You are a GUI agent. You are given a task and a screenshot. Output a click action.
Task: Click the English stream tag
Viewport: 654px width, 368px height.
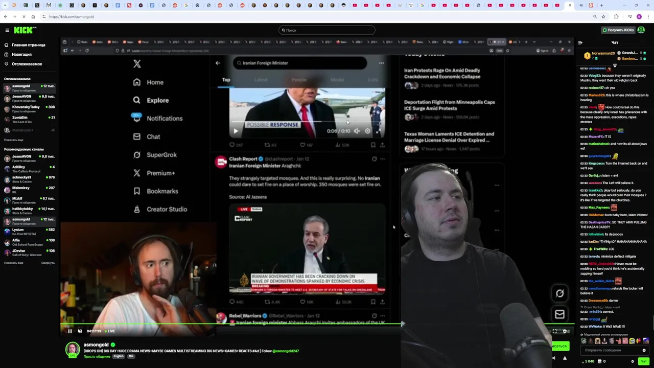click(119, 356)
